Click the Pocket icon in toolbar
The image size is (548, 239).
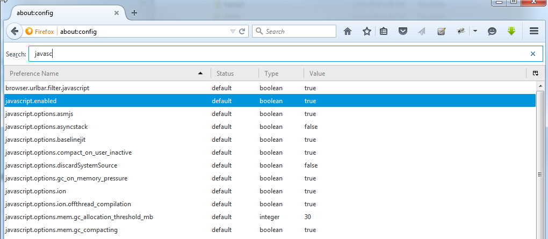402,32
